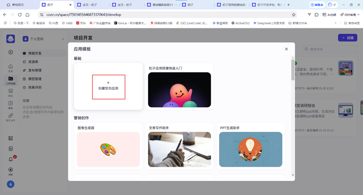The width and height of the screenshot is (363, 195).
Task: Bookmark this page with the star icon
Action: 294,15
